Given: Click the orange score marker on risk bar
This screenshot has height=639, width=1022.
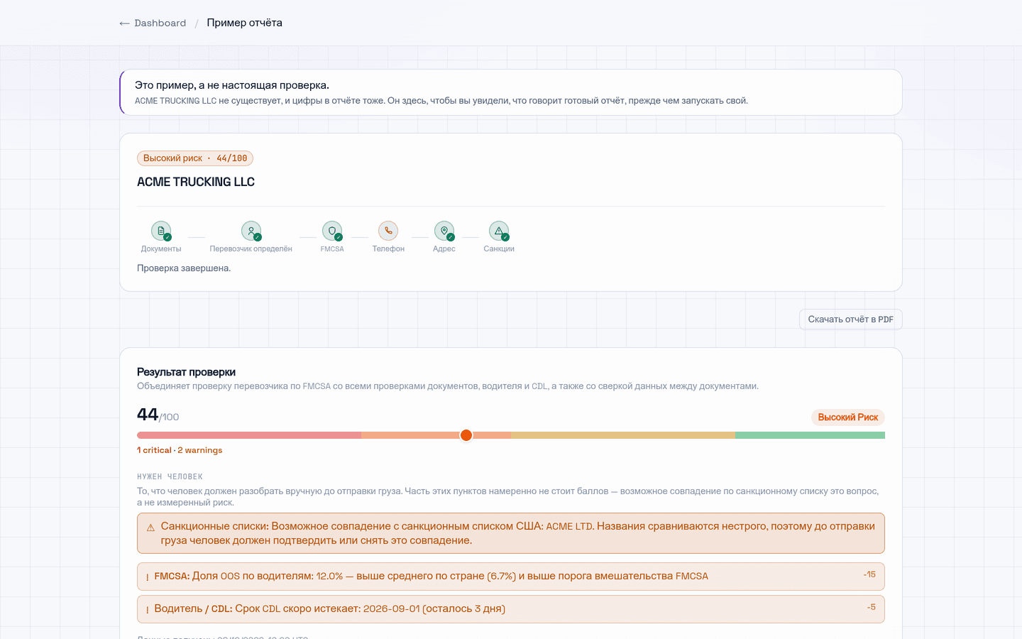Looking at the screenshot, I should coord(466,435).
